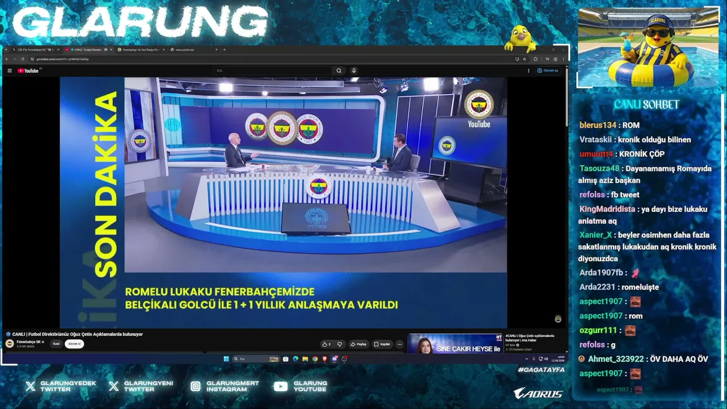Expand the system tray hidden icons chevron
This screenshot has height=409, width=727.
527,359
